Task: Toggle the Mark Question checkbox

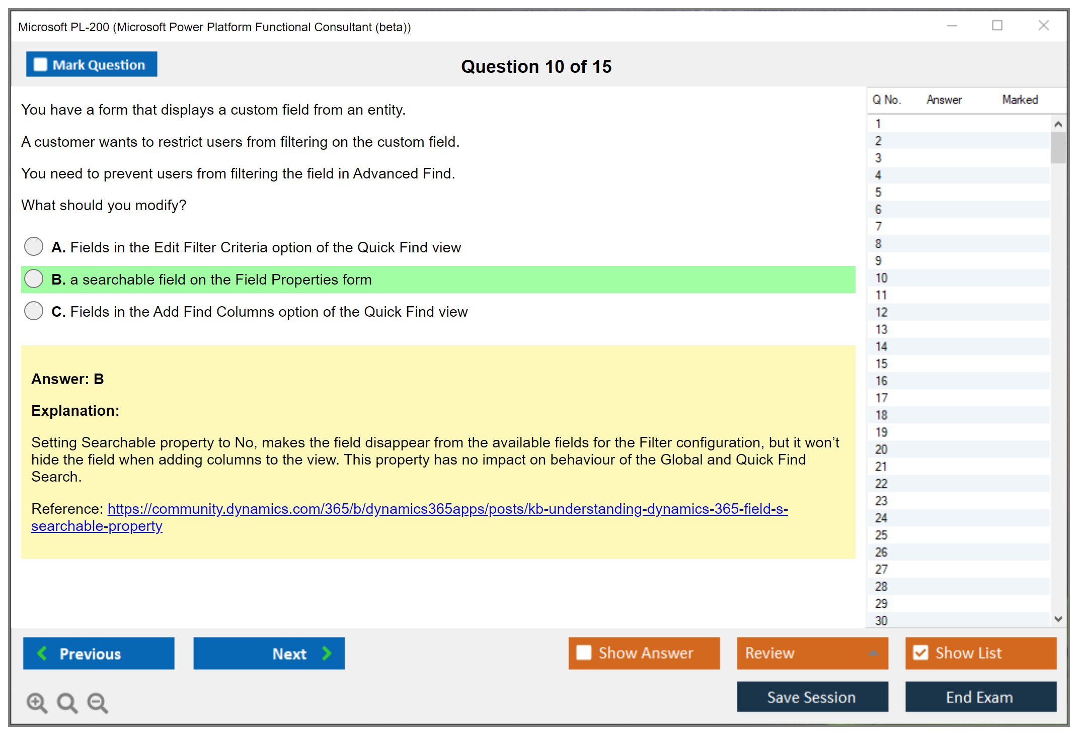Action: point(40,64)
